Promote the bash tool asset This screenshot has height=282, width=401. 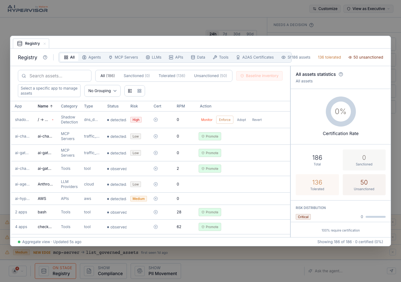pyautogui.click(x=210, y=212)
